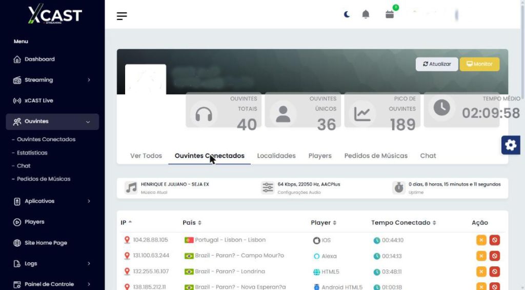Viewport: 525px width, 290px height.
Task: Click location pin for IP 132.255.16.107
Action: pyautogui.click(x=127, y=272)
